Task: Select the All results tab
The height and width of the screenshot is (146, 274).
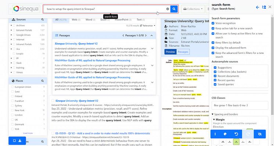Action: (x=61, y=20)
